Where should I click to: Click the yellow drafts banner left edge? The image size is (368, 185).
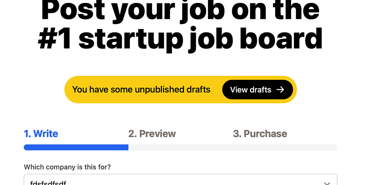click(68, 90)
